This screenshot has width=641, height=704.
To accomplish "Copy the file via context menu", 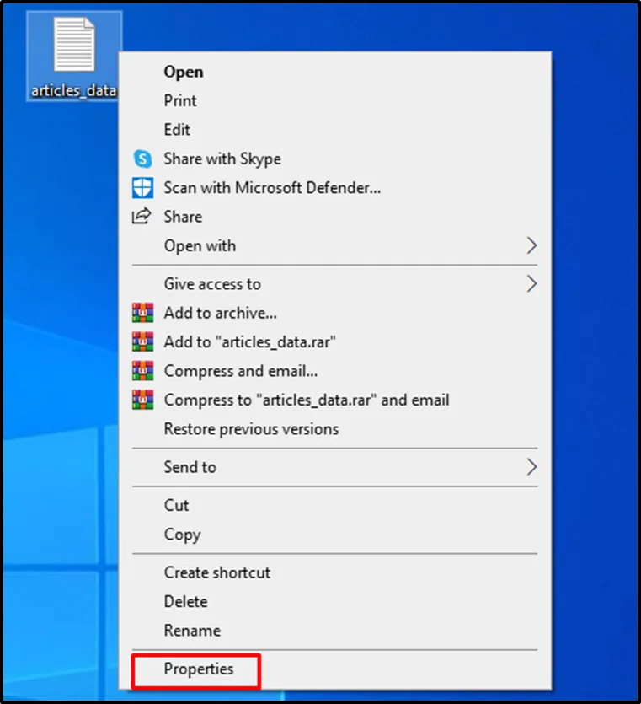I will tap(182, 535).
